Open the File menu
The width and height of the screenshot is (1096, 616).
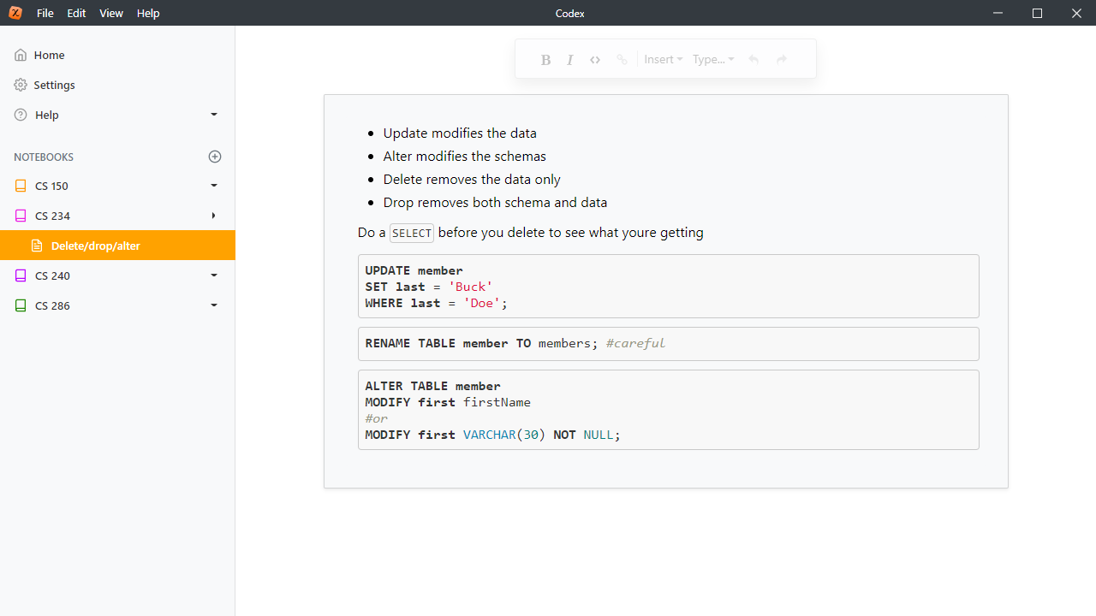pyautogui.click(x=45, y=13)
